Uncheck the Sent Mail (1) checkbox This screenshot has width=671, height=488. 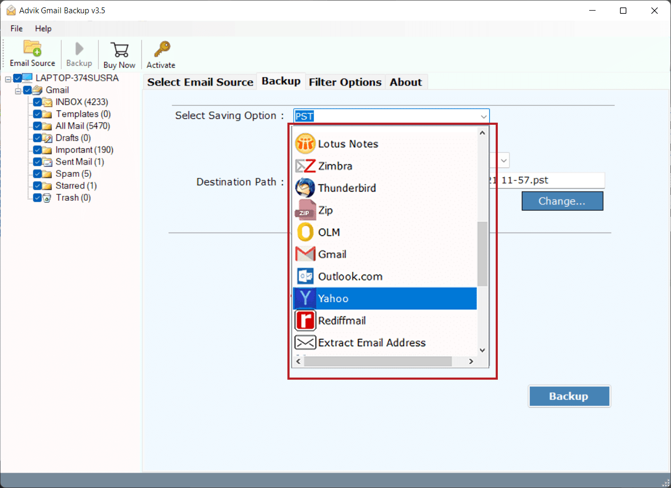coord(37,162)
